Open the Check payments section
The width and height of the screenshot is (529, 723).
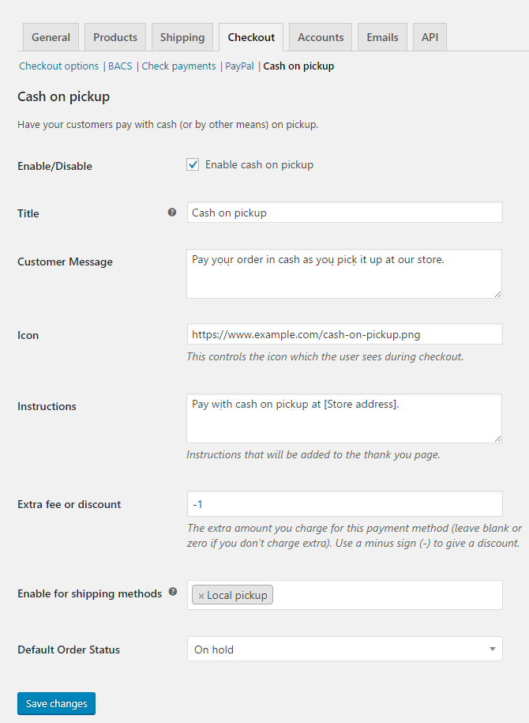(x=178, y=66)
